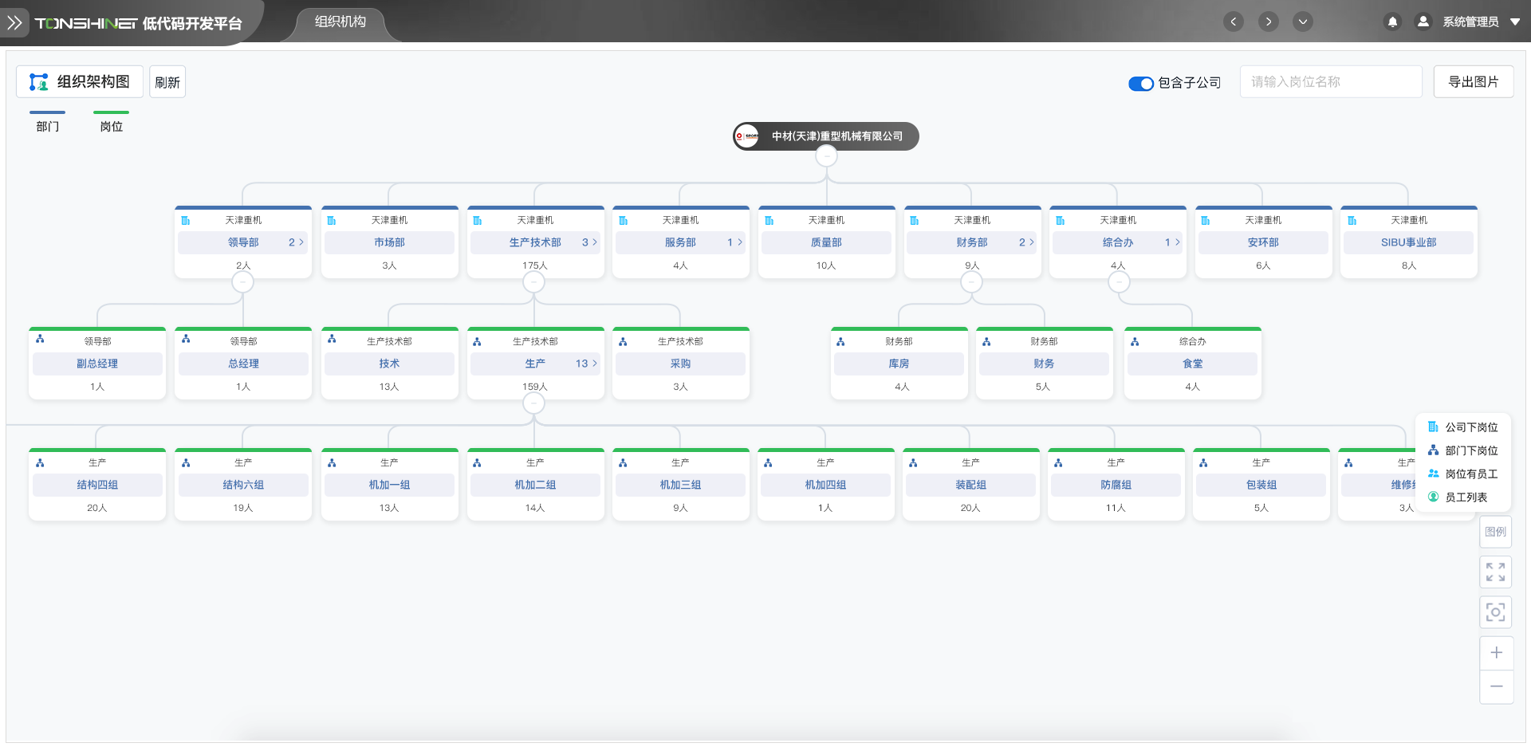Click the 刷新 button
Image resolution: width=1531 pixels, height=747 pixels.
(x=167, y=82)
